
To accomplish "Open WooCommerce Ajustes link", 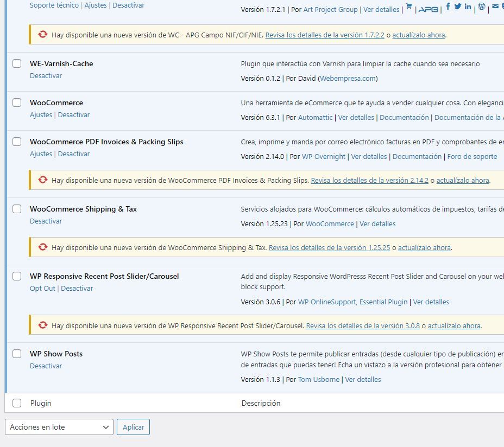I will (x=41, y=115).
